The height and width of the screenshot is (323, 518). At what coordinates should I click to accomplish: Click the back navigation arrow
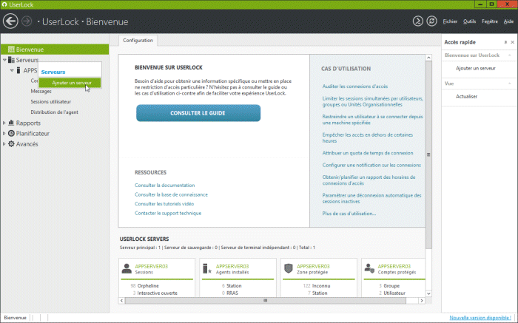[10, 21]
